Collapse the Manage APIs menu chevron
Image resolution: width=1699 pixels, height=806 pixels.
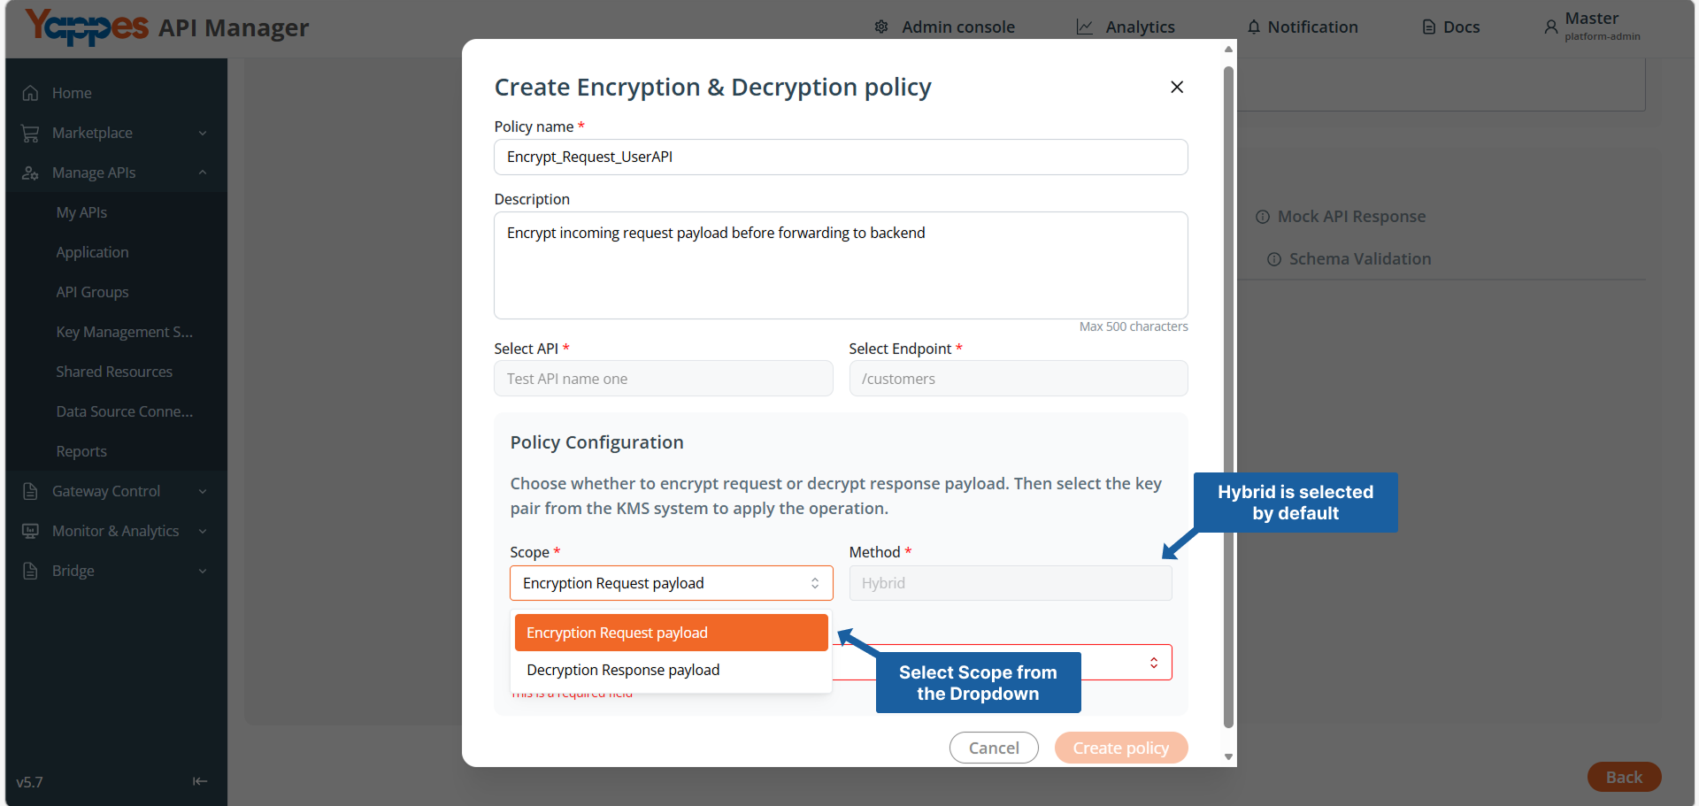point(203,173)
